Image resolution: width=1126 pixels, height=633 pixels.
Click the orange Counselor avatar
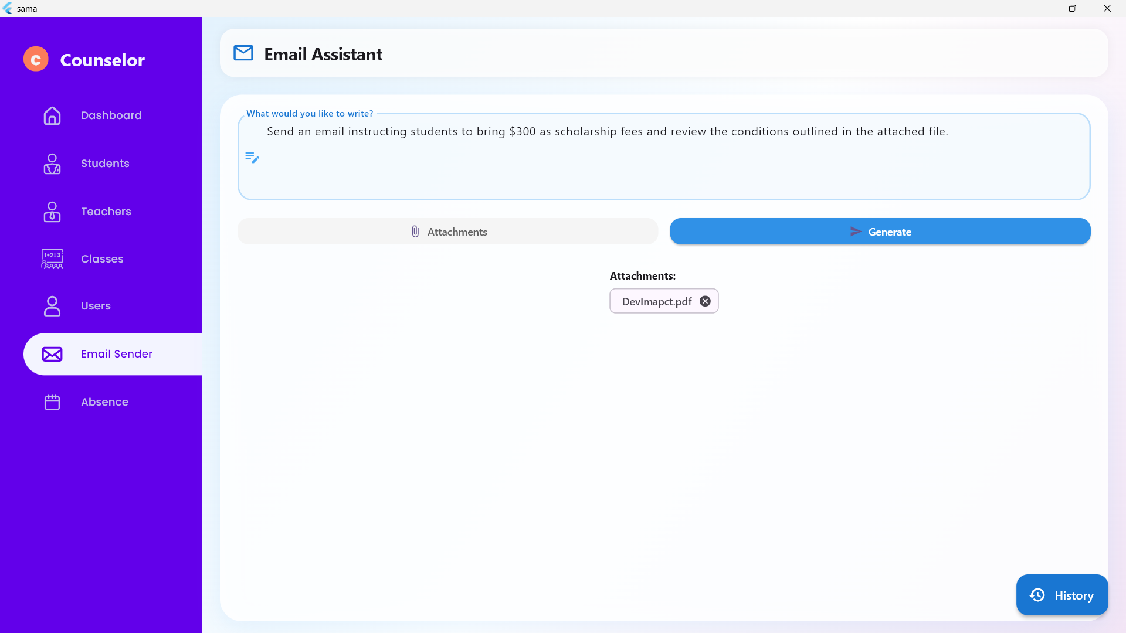pyautogui.click(x=36, y=59)
